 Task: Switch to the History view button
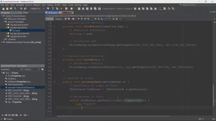click(58, 19)
